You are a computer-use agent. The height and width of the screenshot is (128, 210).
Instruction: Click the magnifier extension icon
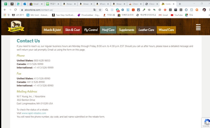(x=107, y=10)
